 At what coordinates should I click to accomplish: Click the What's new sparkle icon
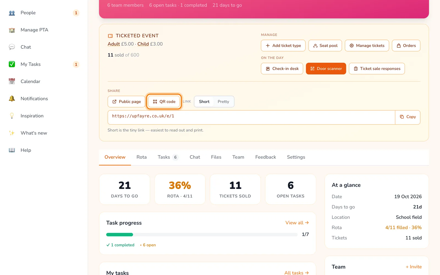(x=12, y=133)
